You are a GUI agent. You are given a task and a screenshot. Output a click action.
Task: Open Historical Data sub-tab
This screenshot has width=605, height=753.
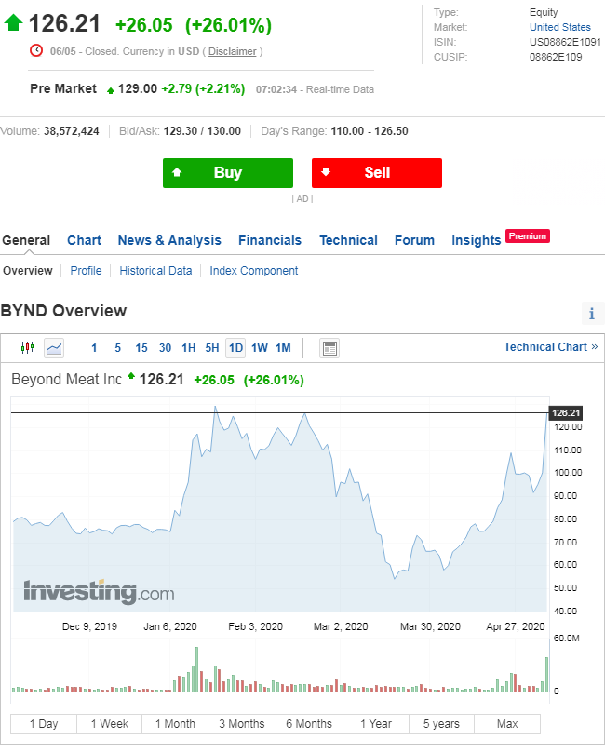(x=155, y=271)
